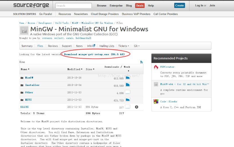Click Development in the breadcrumb

45,23
